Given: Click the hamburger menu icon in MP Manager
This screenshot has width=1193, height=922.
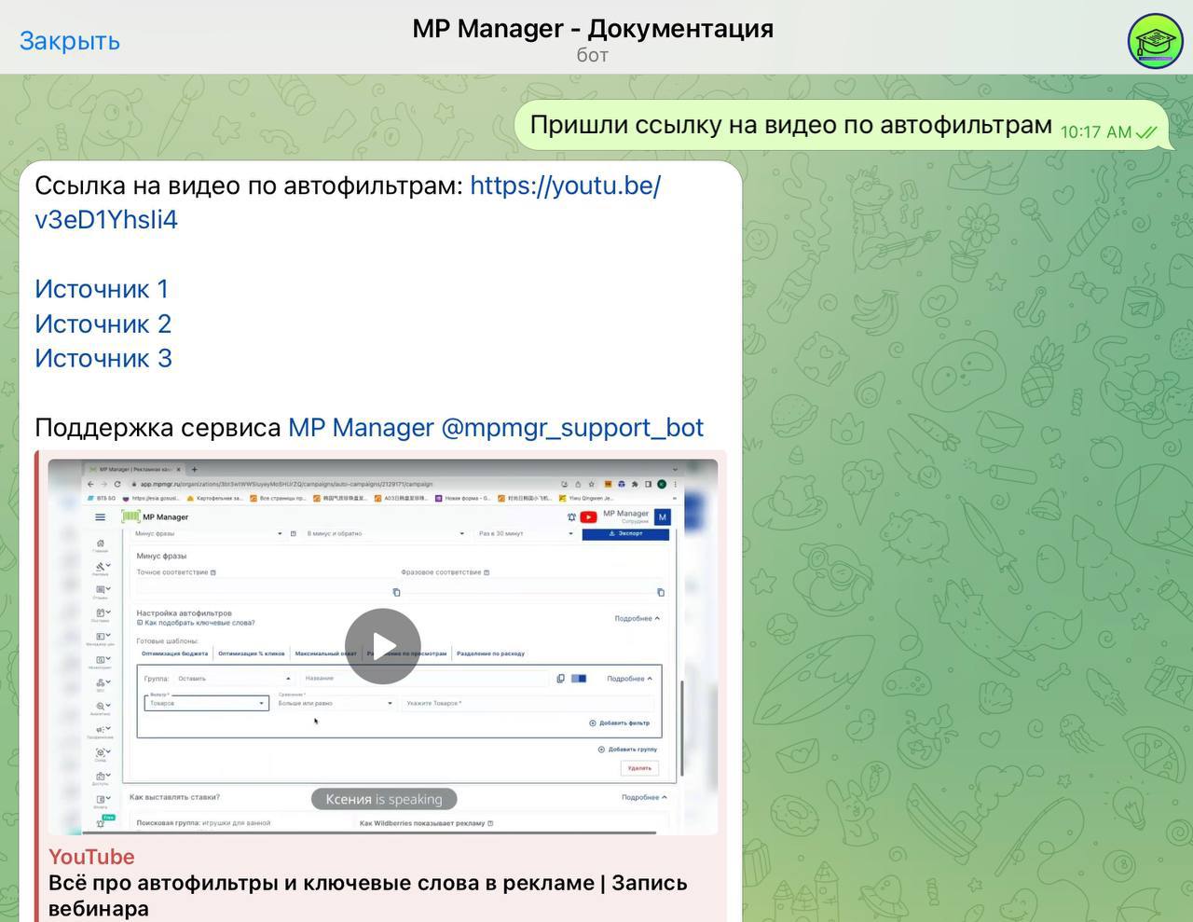Looking at the screenshot, I should click(101, 516).
